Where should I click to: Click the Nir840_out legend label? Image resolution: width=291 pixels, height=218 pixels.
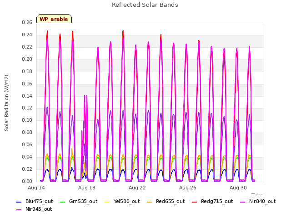[262, 201]
